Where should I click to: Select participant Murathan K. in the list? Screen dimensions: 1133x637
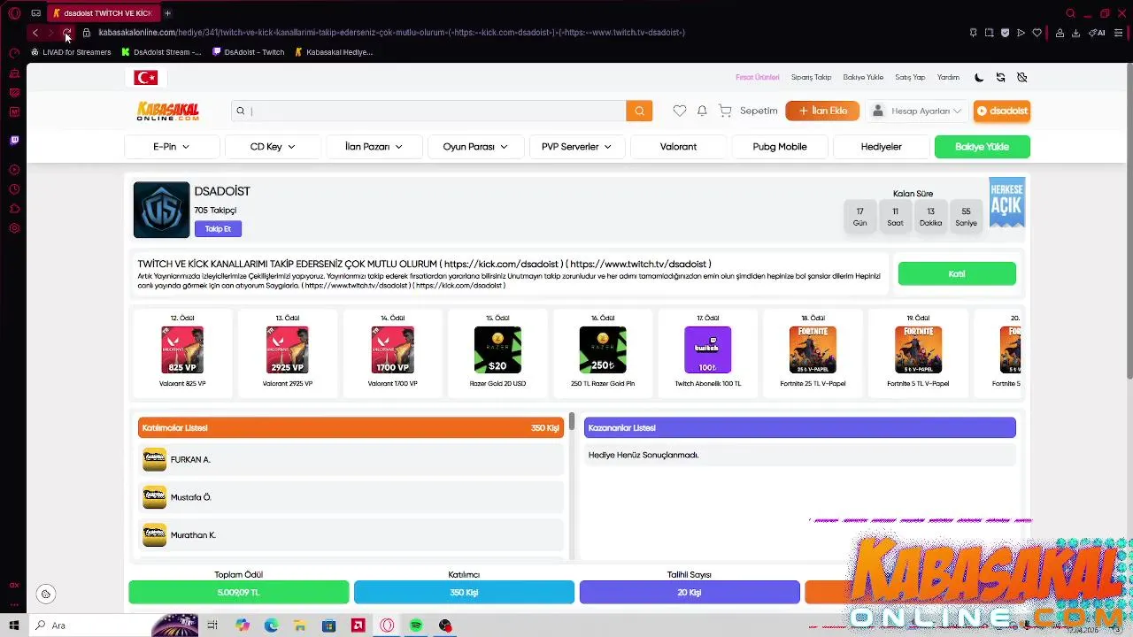(x=351, y=534)
